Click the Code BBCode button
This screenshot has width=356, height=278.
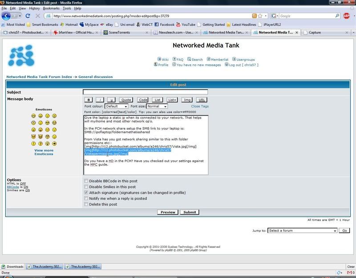coord(143,99)
